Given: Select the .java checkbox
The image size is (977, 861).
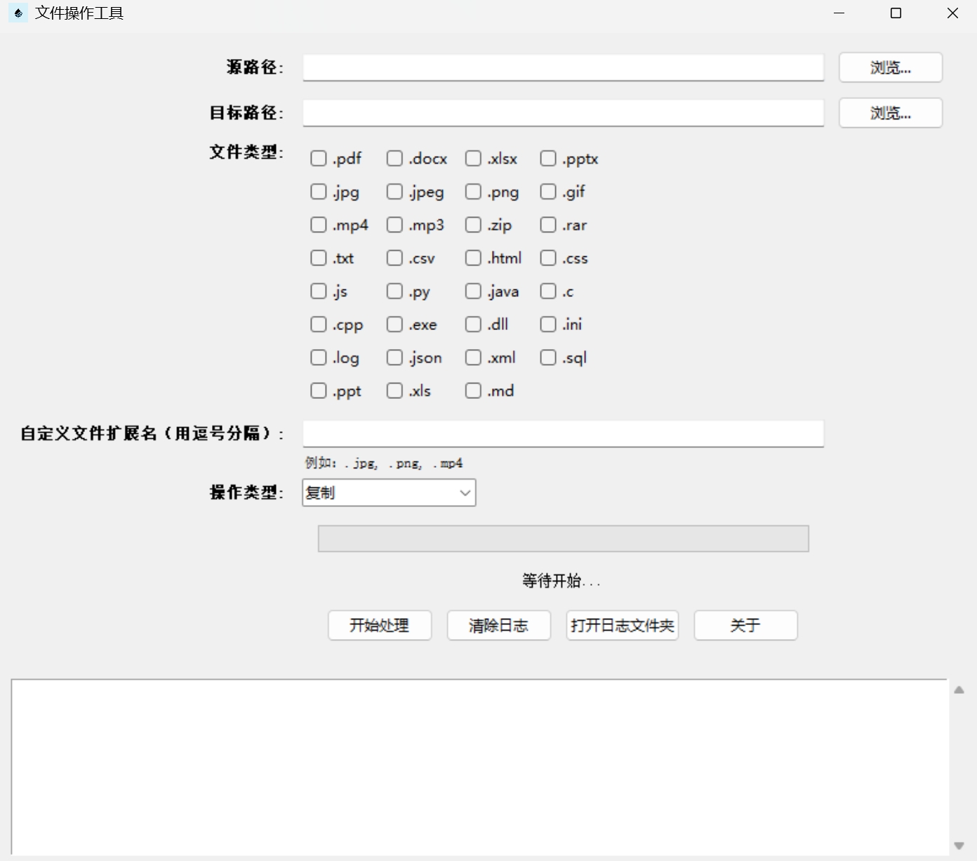Looking at the screenshot, I should pos(473,291).
